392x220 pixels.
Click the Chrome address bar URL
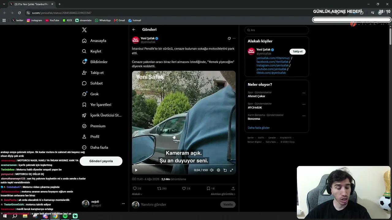pyautogui.click(x=62, y=13)
